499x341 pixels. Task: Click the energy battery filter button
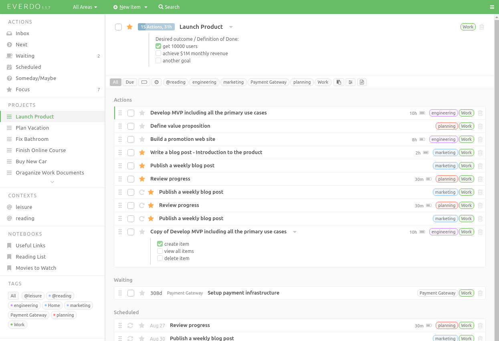(x=143, y=82)
